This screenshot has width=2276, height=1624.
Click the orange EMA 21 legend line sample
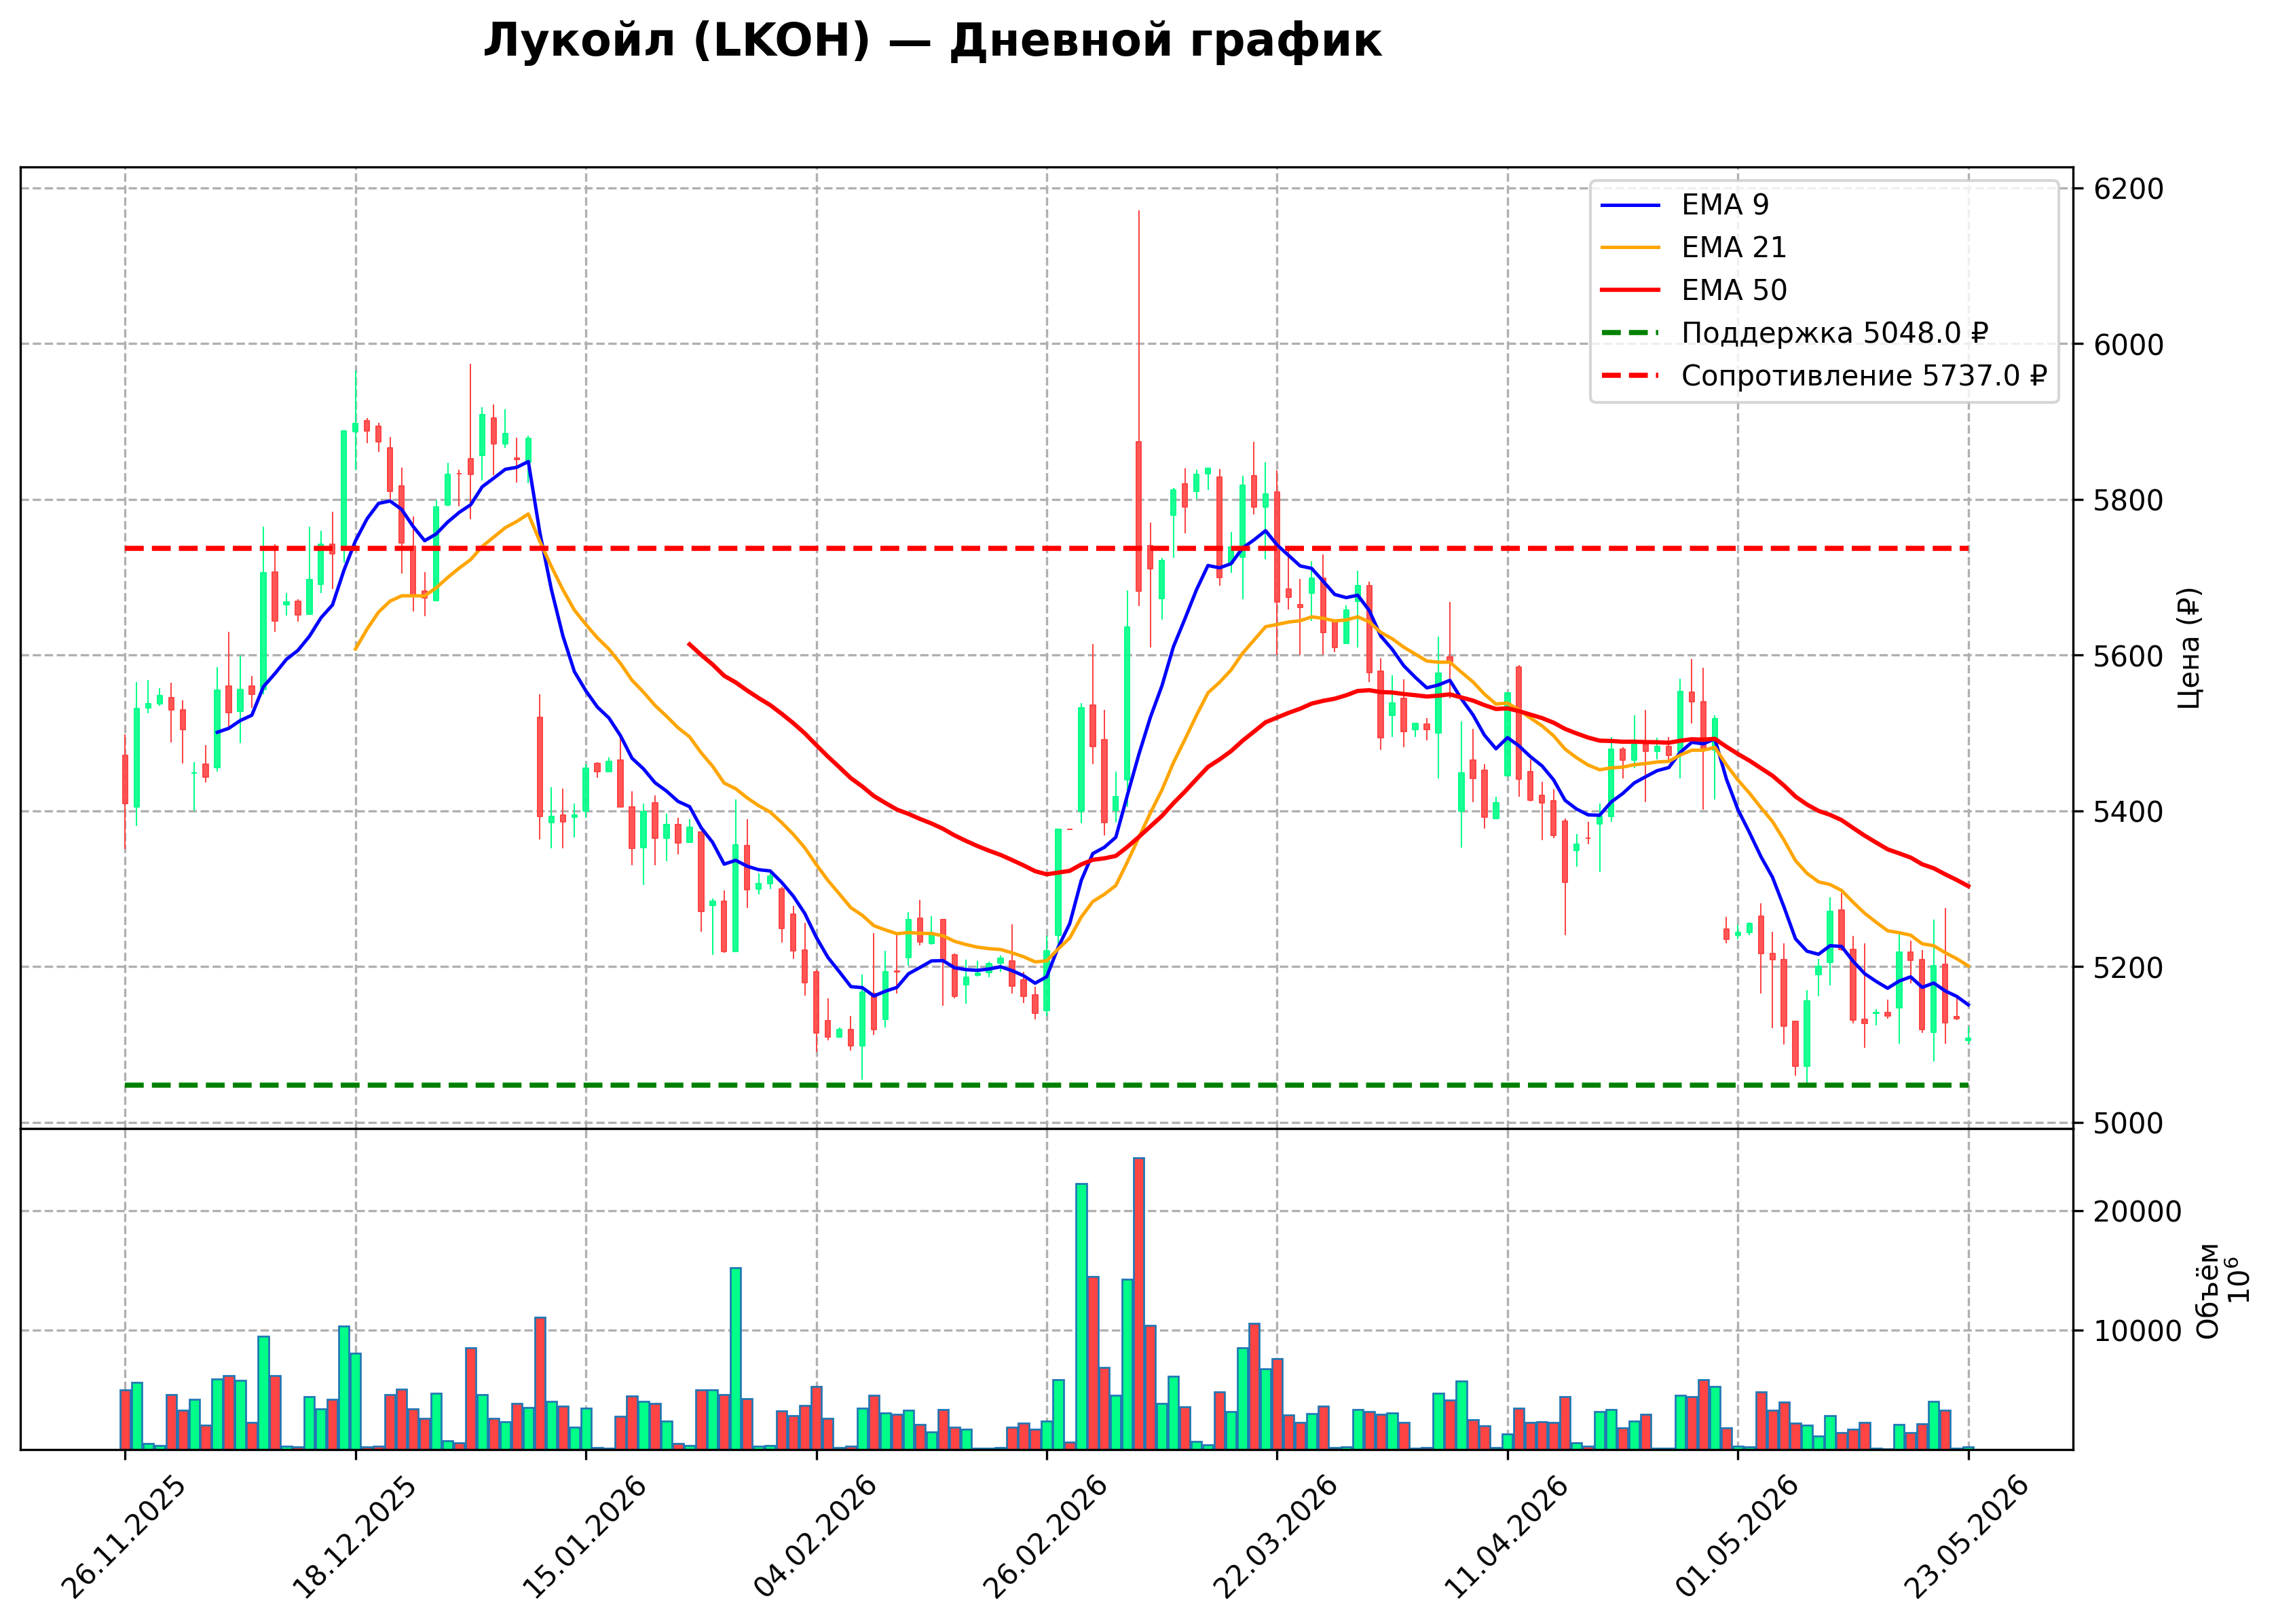pos(1630,247)
